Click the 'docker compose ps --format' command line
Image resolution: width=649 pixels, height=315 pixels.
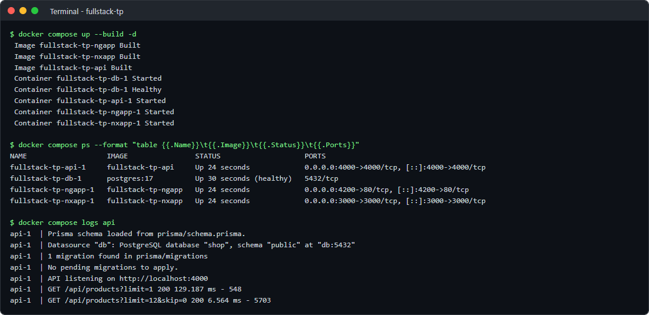click(x=184, y=145)
